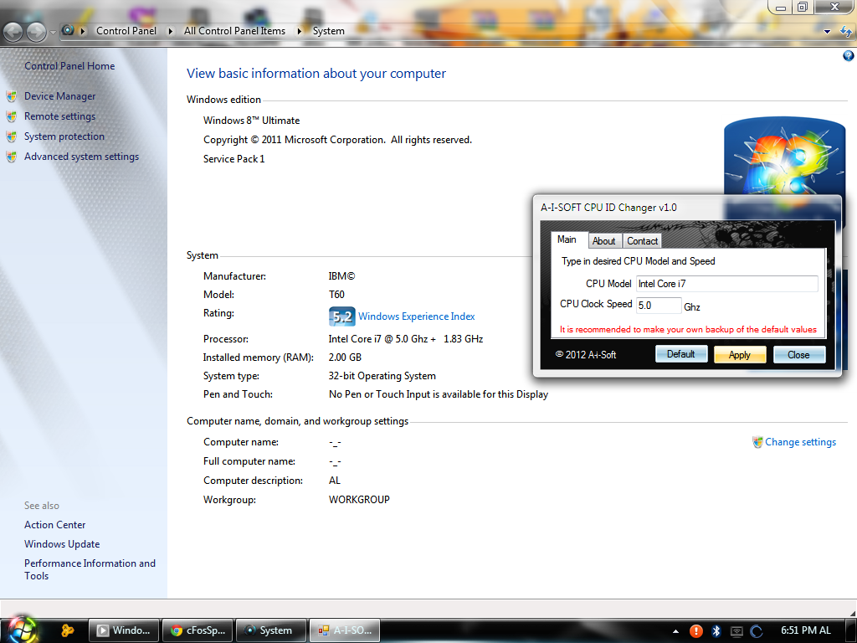Open Action Center from the orange alert icon
The width and height of the screenshot is (857, 643).
695,630
